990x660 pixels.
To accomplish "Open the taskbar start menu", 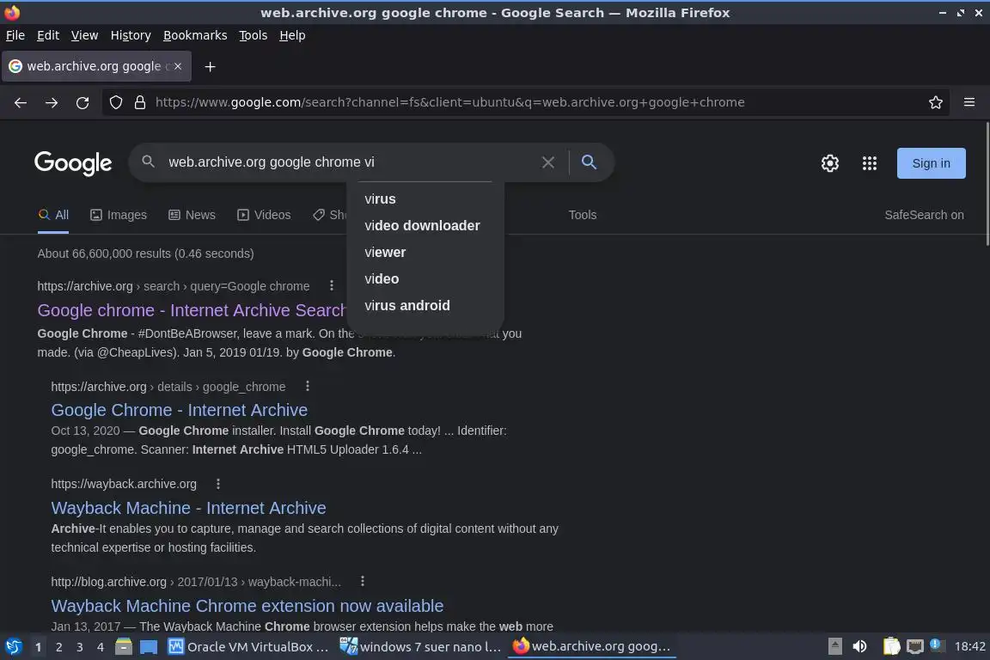I will coord(13,647).
